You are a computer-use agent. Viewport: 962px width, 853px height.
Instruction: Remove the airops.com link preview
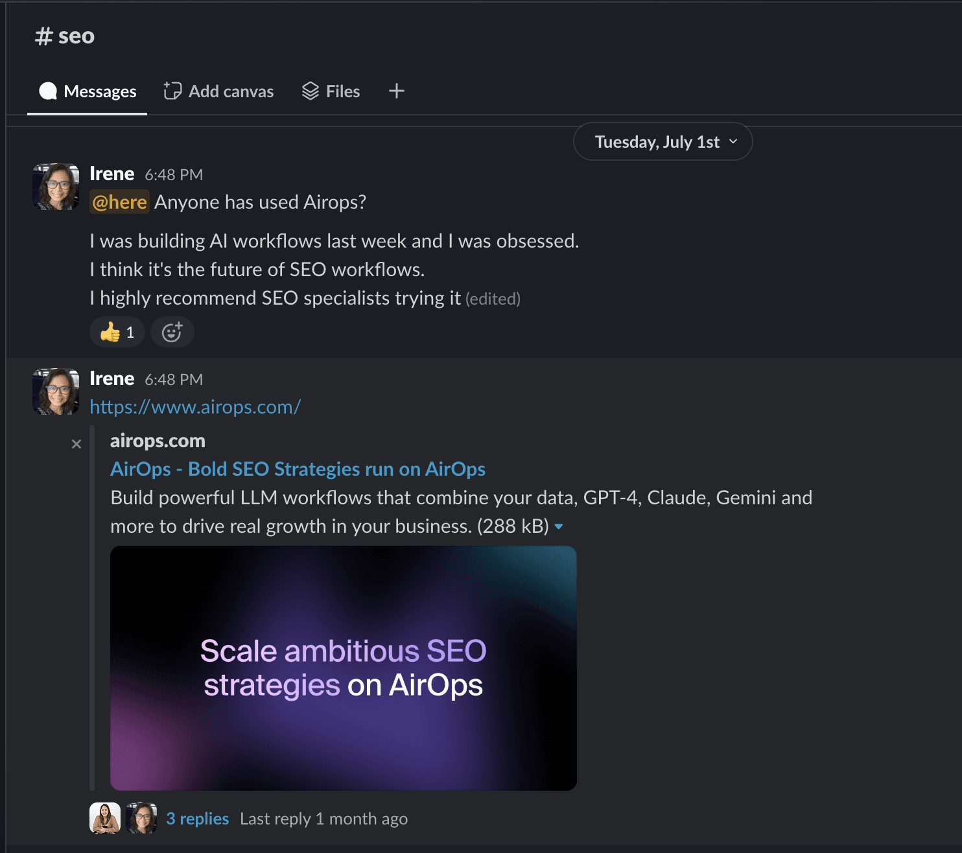pyautogui.click(x=76, y=444)
